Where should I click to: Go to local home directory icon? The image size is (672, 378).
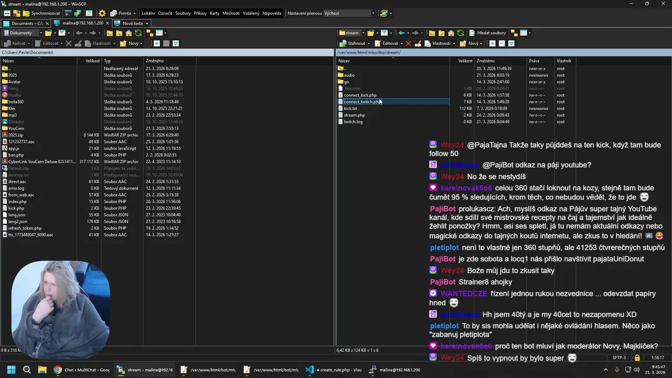pos(129,33)
